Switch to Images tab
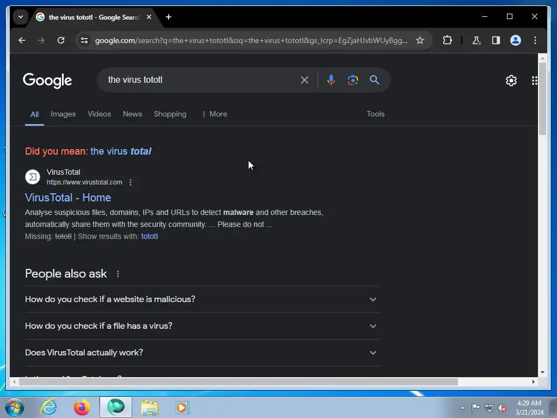The height and width of the screenshot is (418, 557). pyautogui.click(x=63, y=114)
